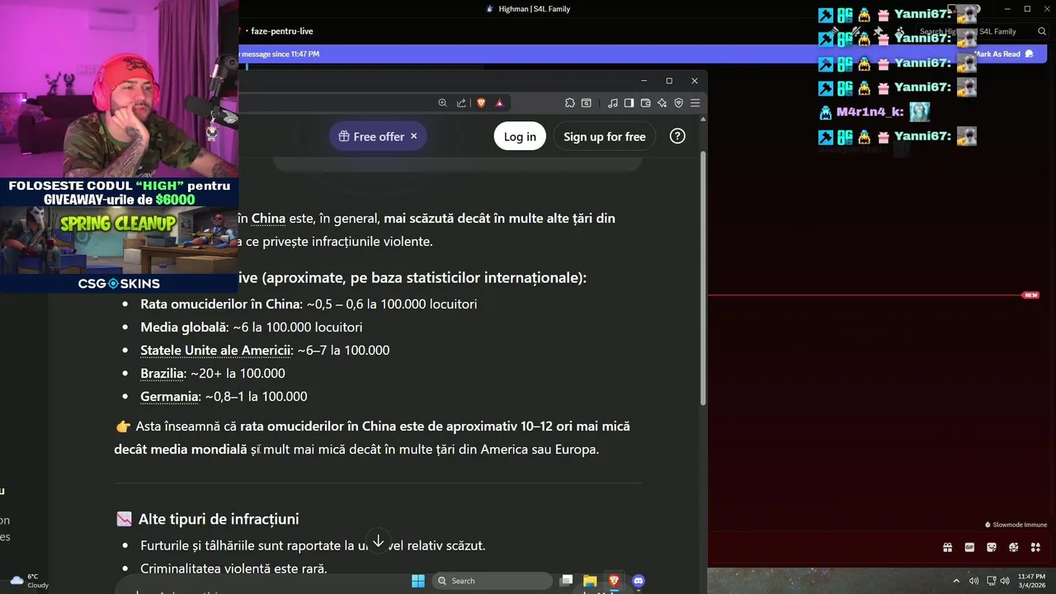Open the GIF picker in Discord
Viewport: 1056px width, 594px height.
969,547
